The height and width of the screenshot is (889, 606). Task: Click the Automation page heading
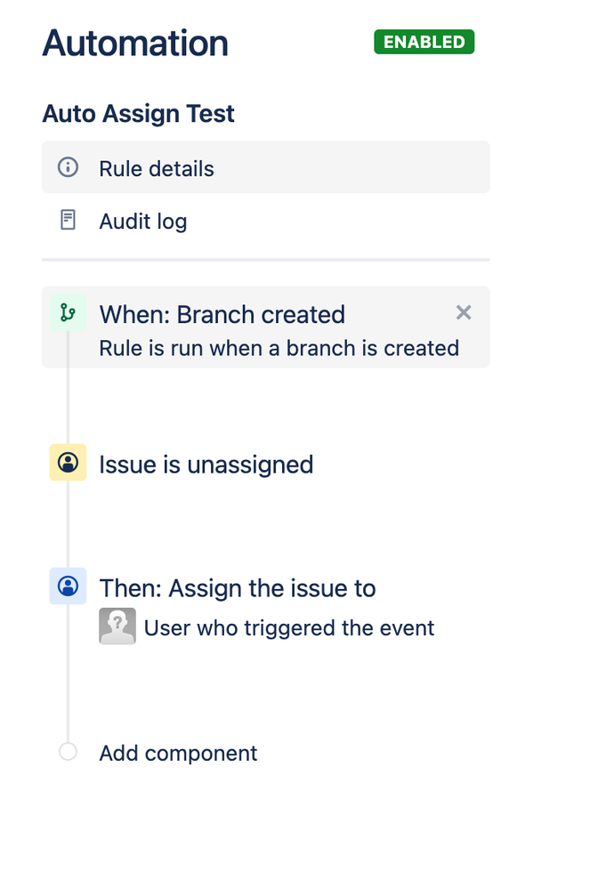click(x=135, y=43)
